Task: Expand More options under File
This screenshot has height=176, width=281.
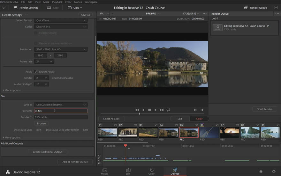Action: tap(11, 138)
